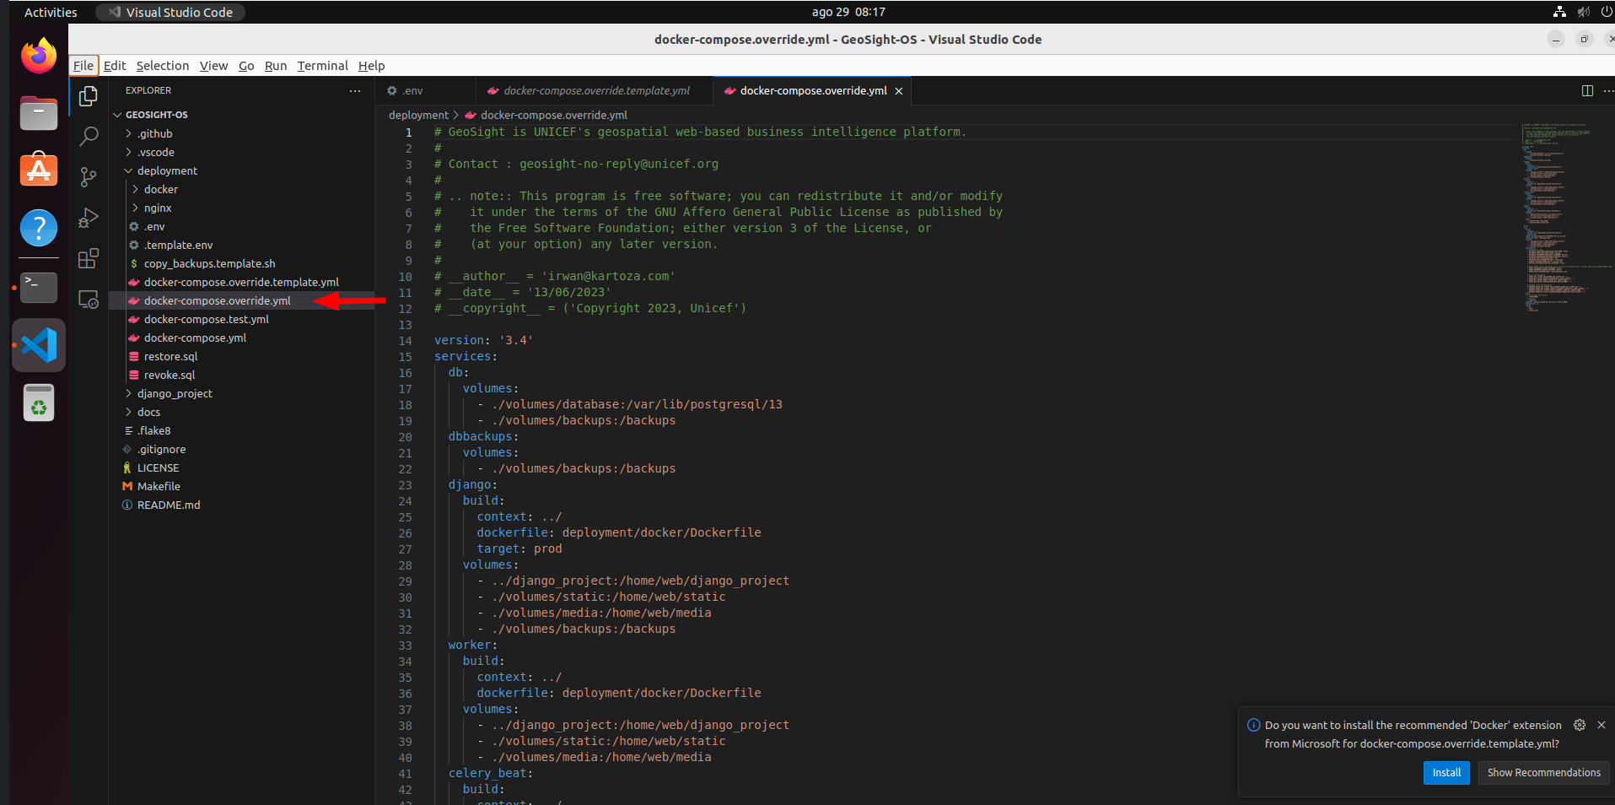Open the Help menu
Viewport: 1615px width, 805px height.
(372, 66)
